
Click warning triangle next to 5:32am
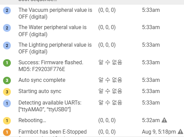click(164, 120)
